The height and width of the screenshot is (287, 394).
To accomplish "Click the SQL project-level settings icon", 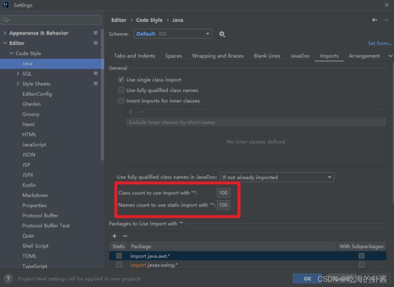I will (x=96, y=73).
